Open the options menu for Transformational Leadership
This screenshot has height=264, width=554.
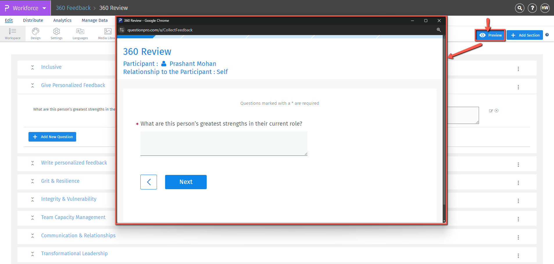pos(519,256)
